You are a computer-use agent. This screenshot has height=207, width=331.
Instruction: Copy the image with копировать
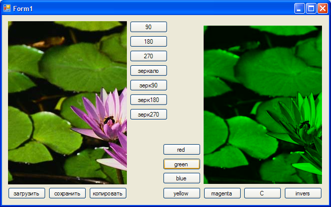(x=108, y=193)
